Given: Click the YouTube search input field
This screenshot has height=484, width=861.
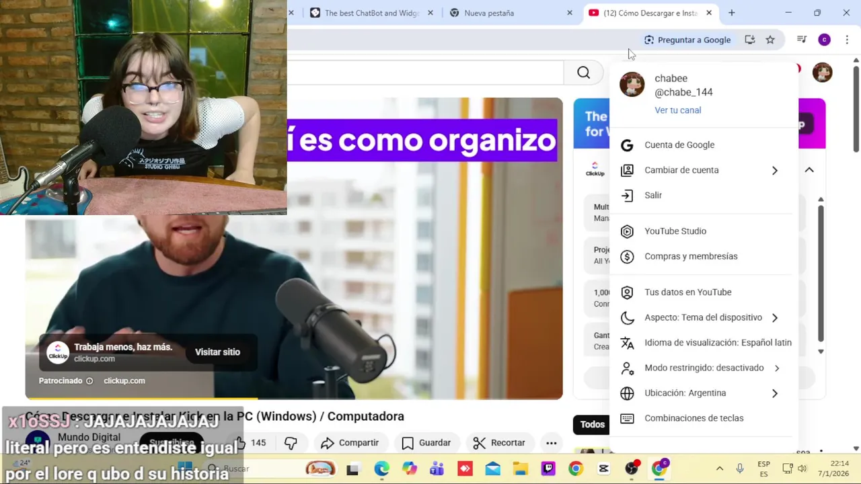Looking at the screenshot, I should (x=425, y=73).
